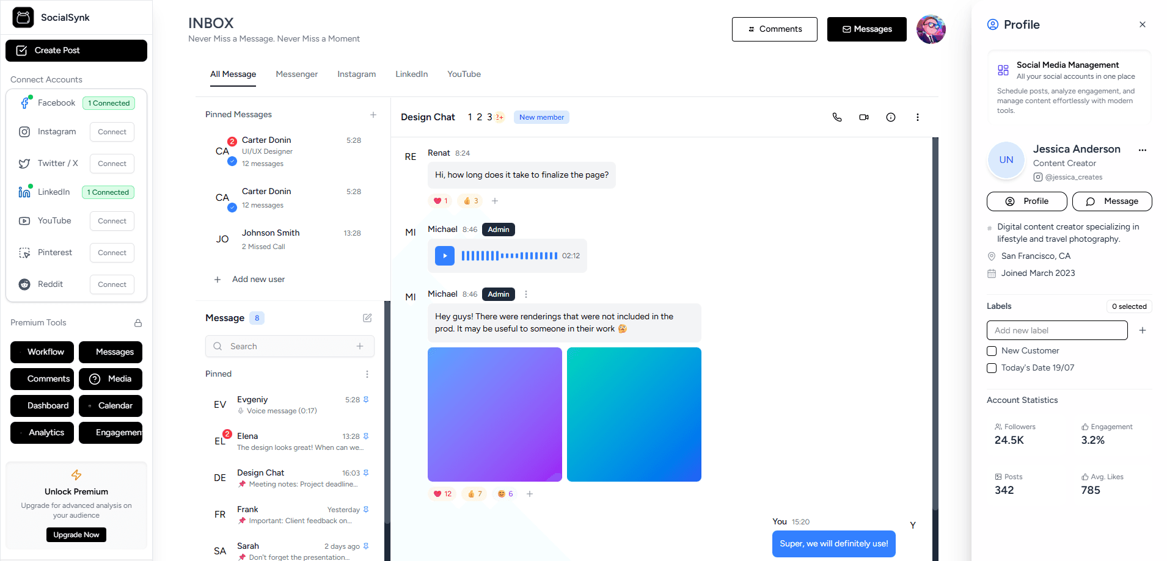Add a reaction to Michael's image message
This screenshot has height=561, width=1167.
point(529,493)
